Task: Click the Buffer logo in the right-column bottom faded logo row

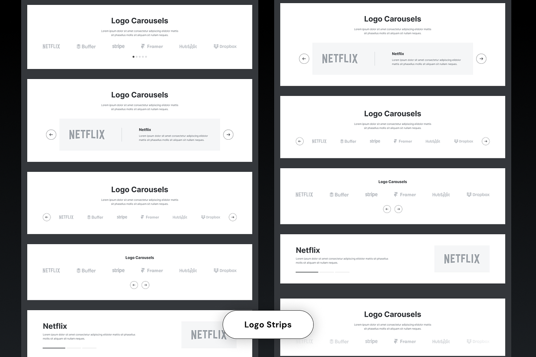Action: tap(339, 341)
